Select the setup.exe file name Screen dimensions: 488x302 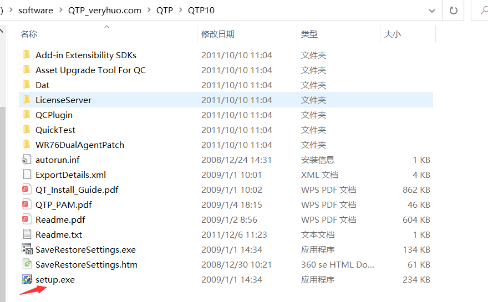coord(55,279)
